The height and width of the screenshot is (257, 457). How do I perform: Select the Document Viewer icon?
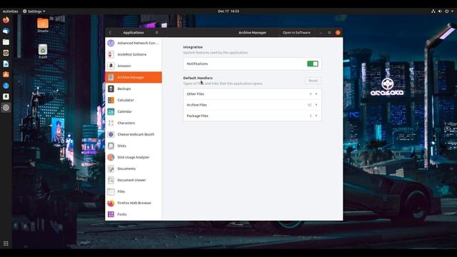(111, 180)
